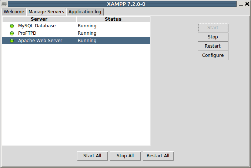Click the green status indicator for ProFTPD
The height and width of the screenshot is (168, 251).
pyautogui.click(x=12, y=34)
